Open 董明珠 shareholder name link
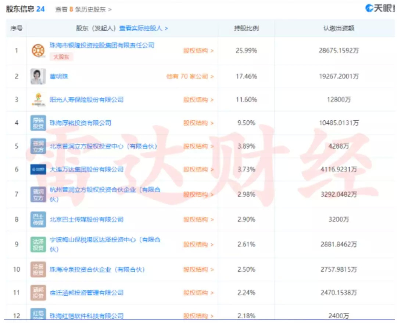Image resolution: width=397 pixels, height=323 pixels. tap(59, 76)
